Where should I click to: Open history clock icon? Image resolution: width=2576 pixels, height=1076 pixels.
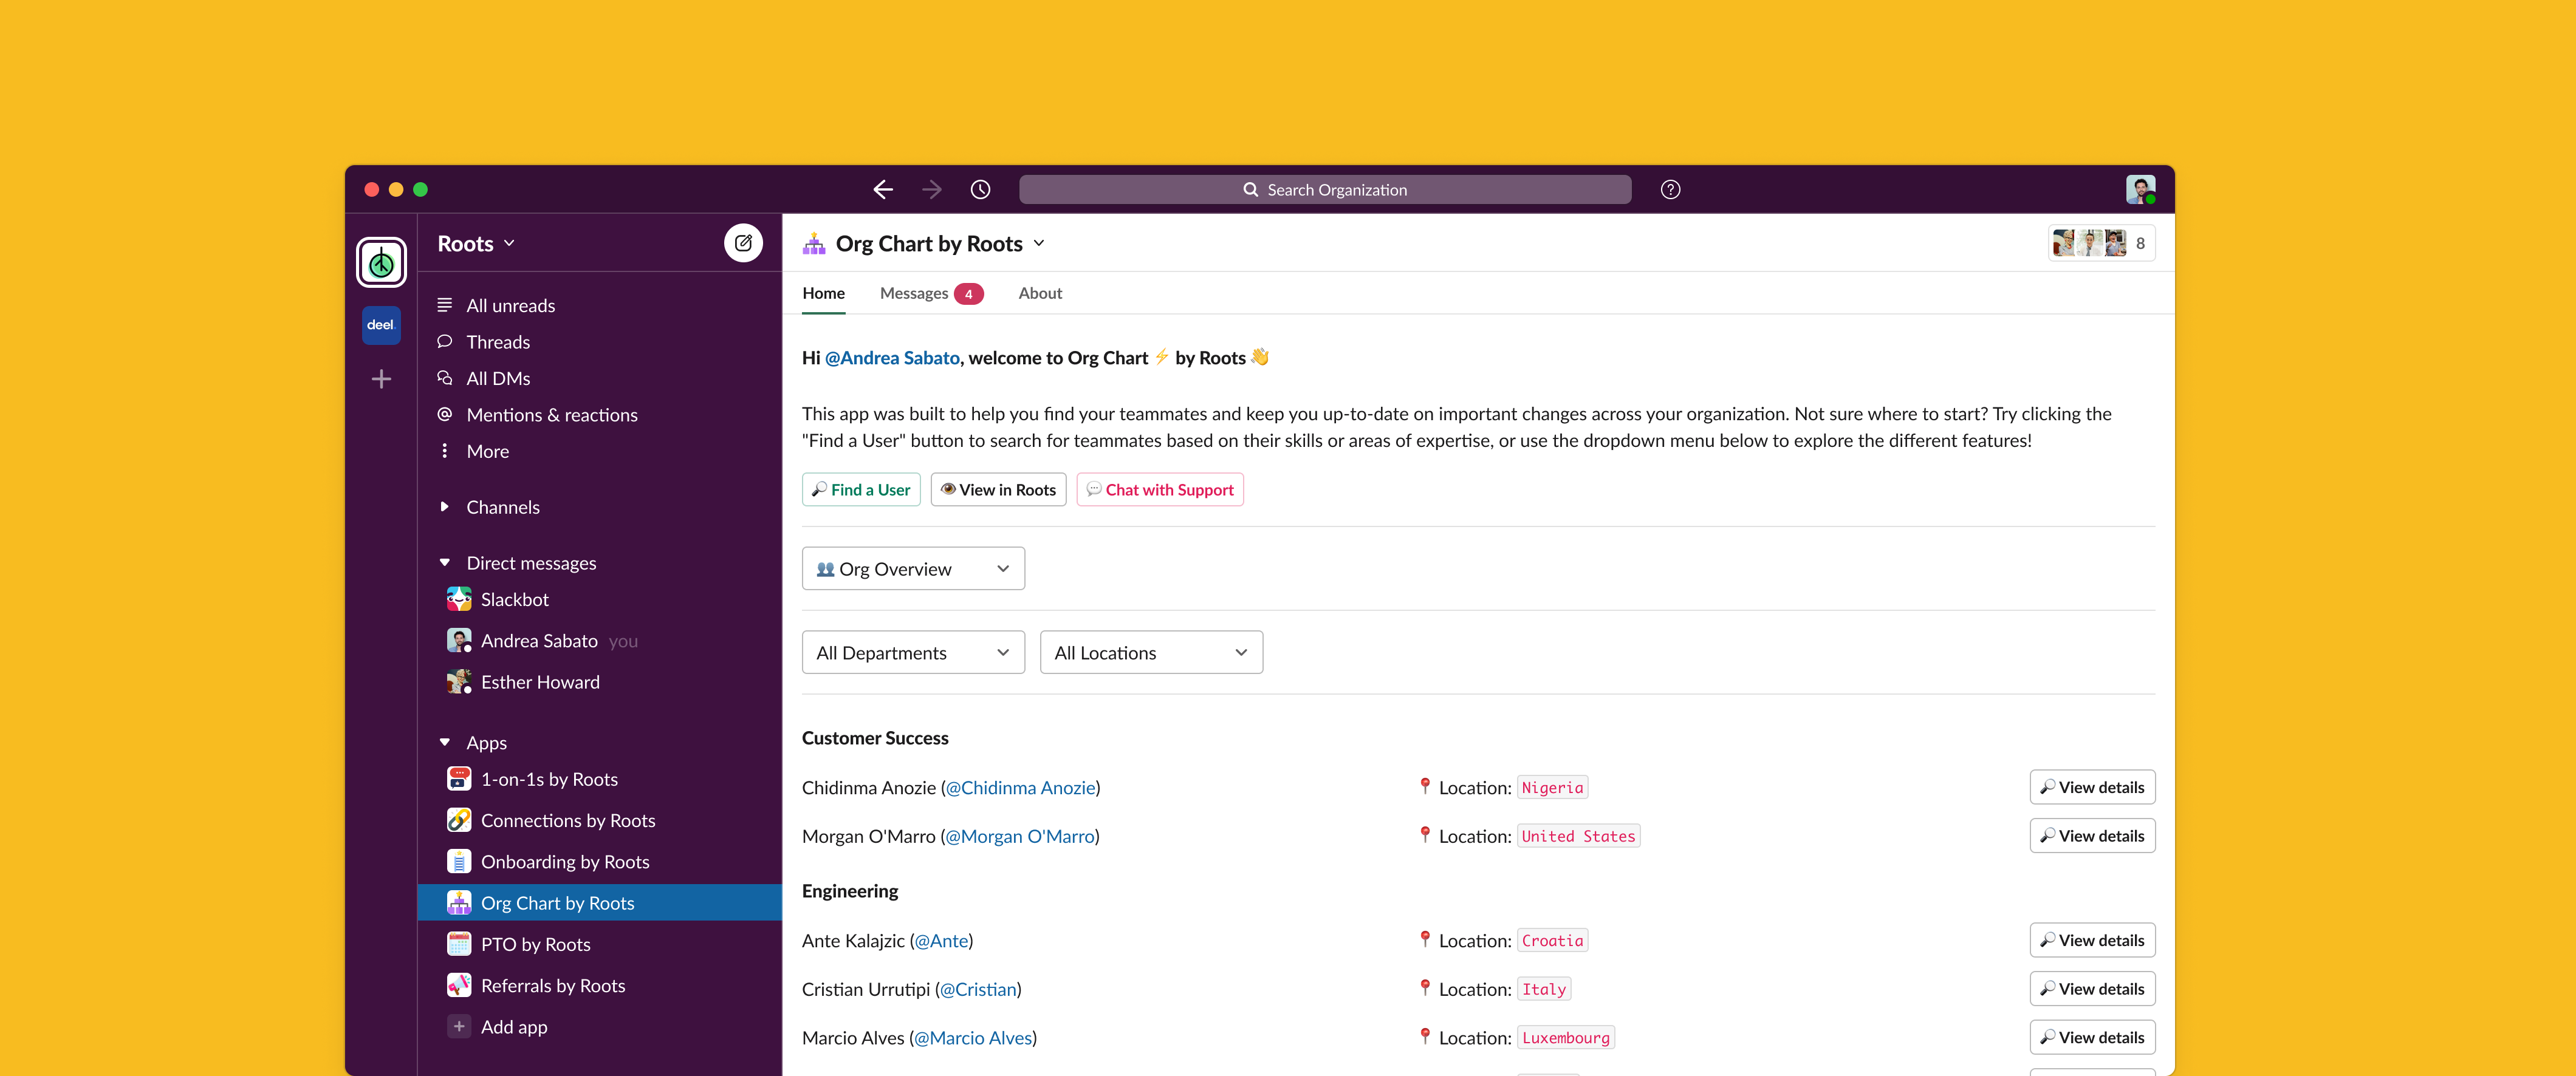(x=980, y=190)
